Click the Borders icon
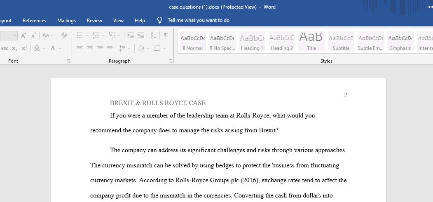This screenshot has width=433, height=202. point(157,48)
